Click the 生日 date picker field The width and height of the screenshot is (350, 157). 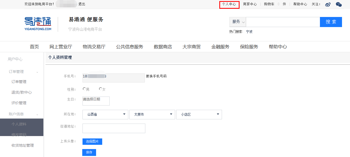pyautogui.click(x=96, y=101)
